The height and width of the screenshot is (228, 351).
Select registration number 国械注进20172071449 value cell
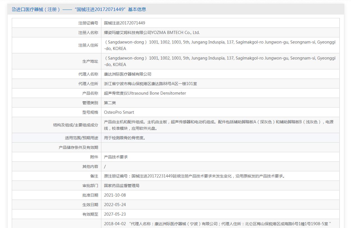coord(124,23)
